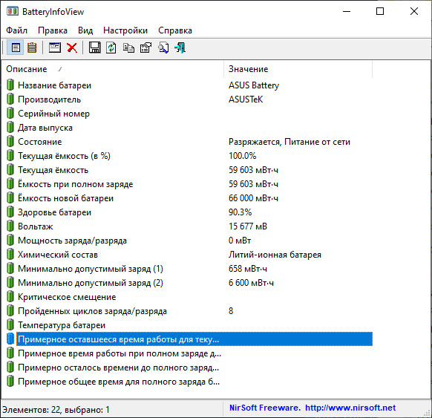Sort by the Описание column header
432x418 pixels.
click(112, 69)
